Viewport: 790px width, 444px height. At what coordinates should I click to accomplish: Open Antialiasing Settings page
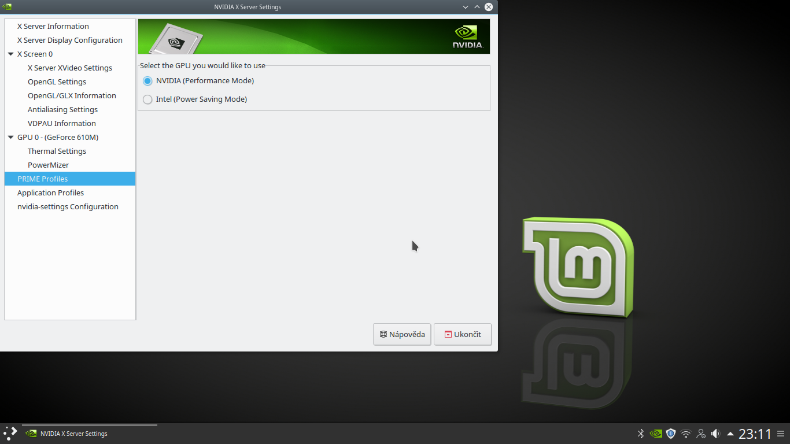(x=62, y=109)
